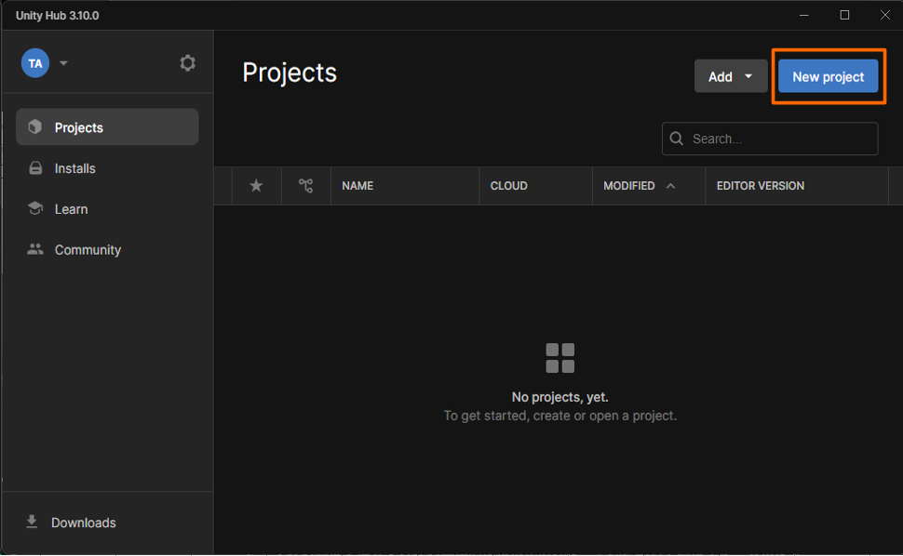The image size is (903, 556).
Task: Click the Downloads arrow icon
Action: coord(32,522)
